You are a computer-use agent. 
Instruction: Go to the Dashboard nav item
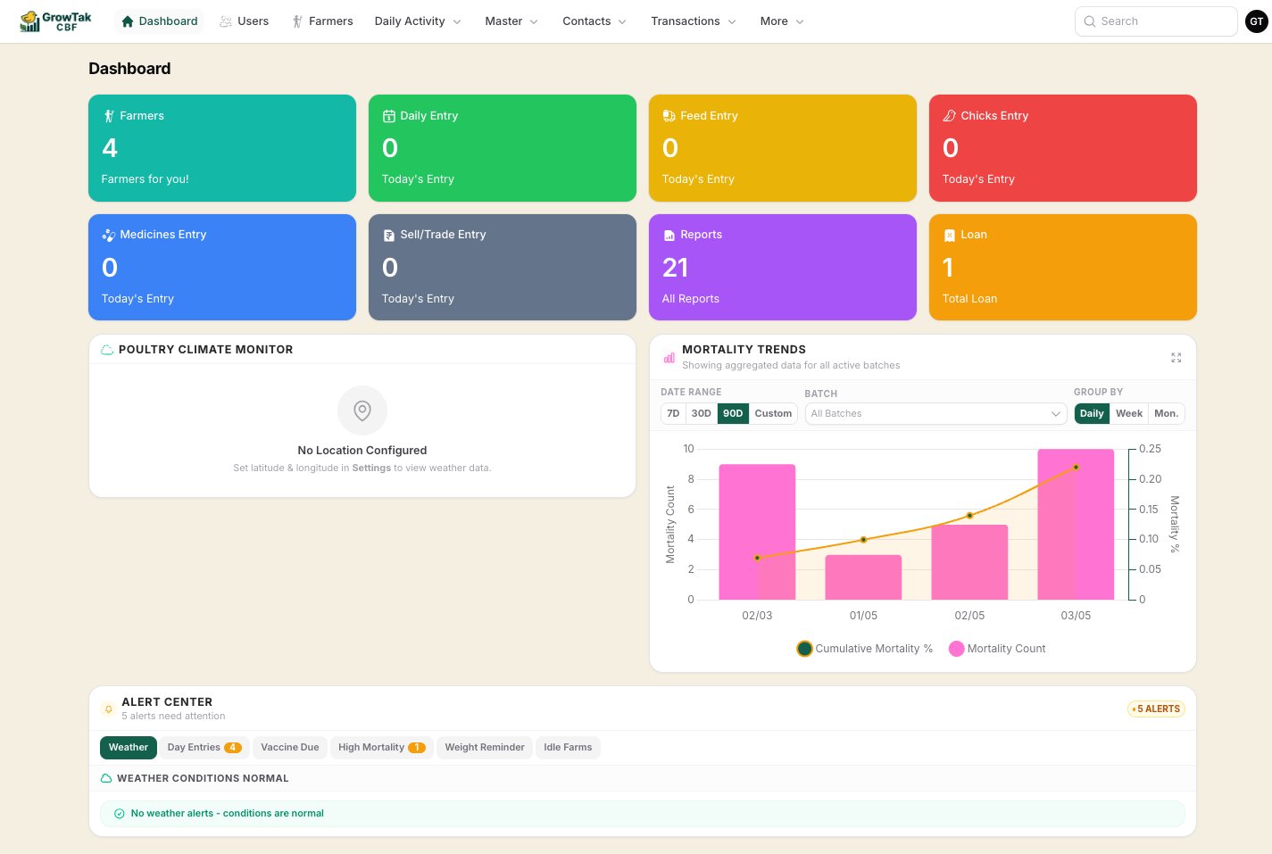160,21
